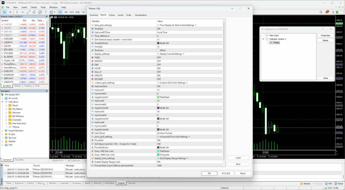
Task: Expand the Expert Advisors node
Action: tap(2, 131)
